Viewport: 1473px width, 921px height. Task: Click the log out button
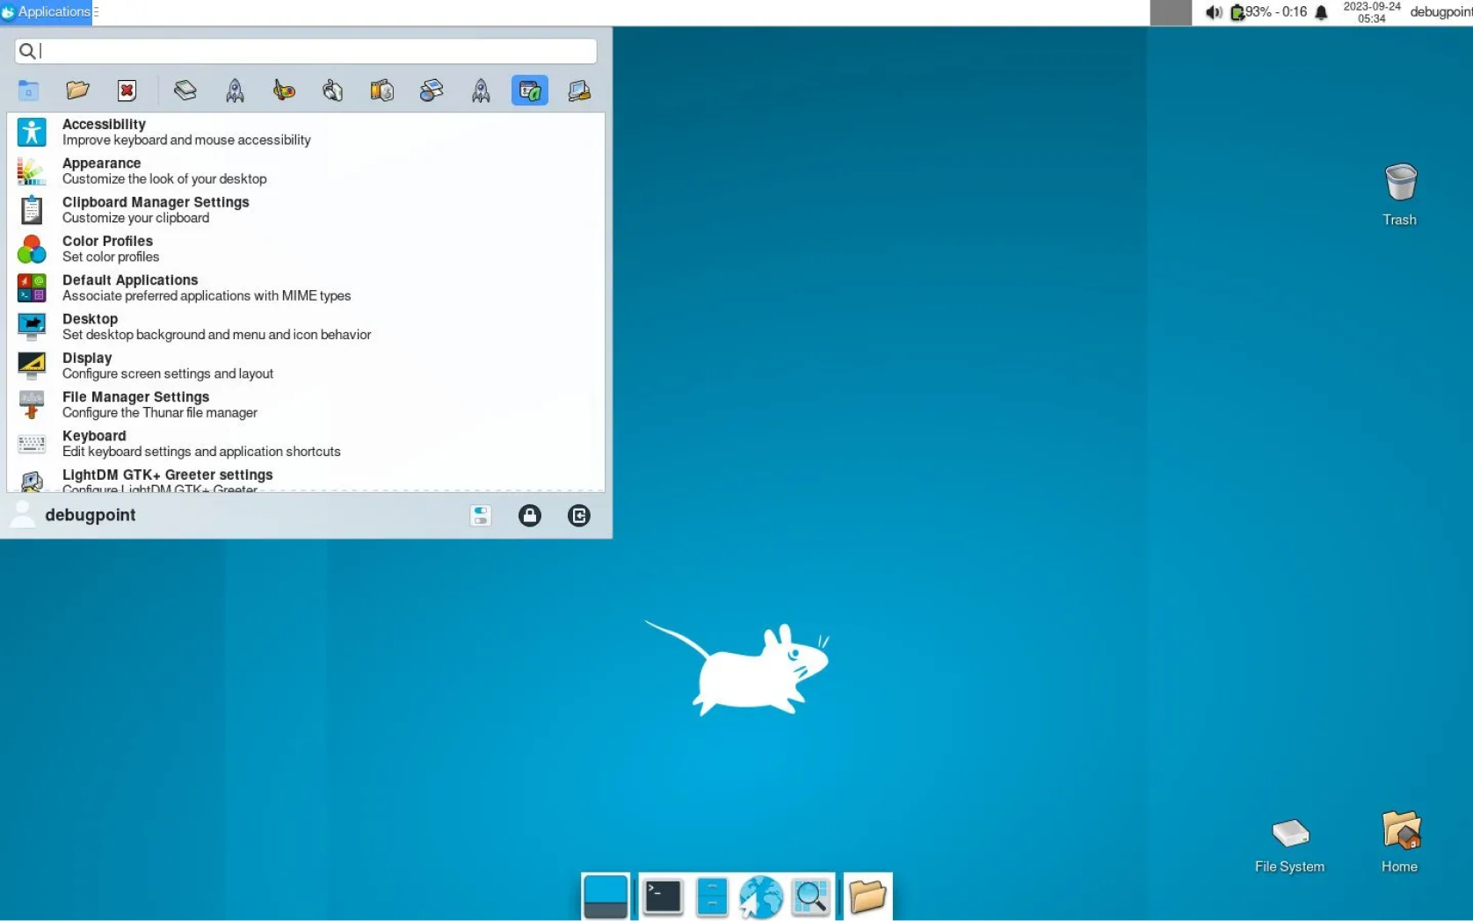click(x=579, y=516)
